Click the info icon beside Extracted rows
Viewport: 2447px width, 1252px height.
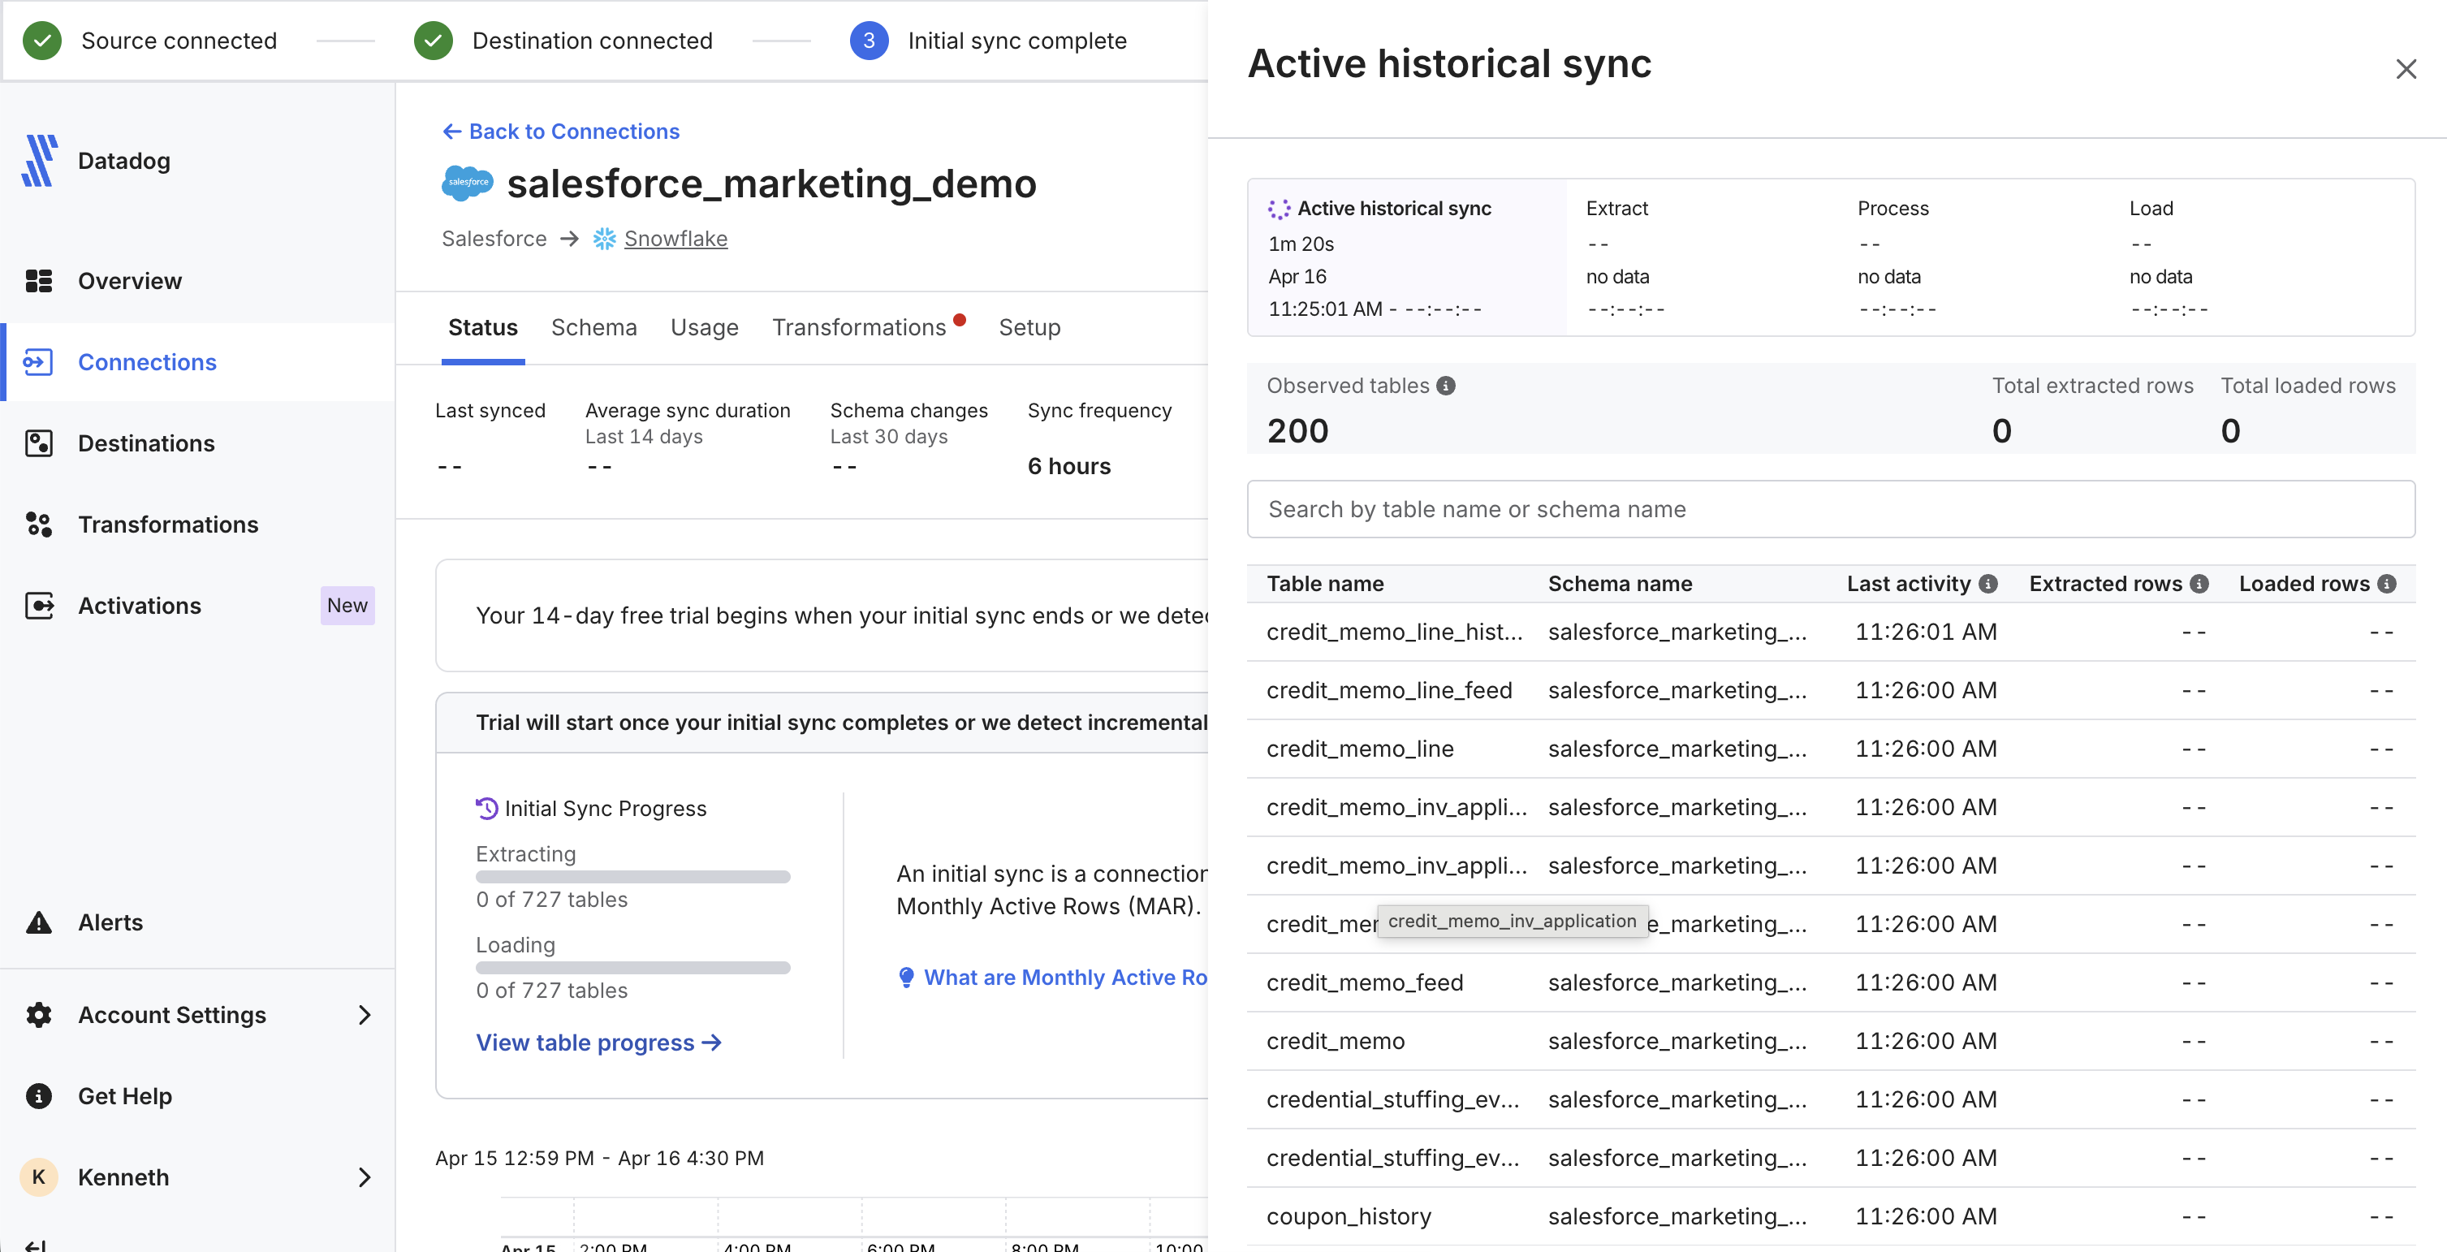(x=2198, y=583)
